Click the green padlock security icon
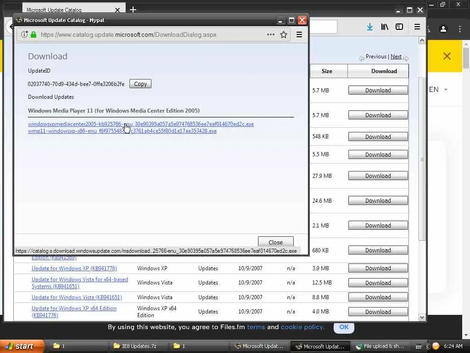The height and width of the screenshot is (353, 470). [34, 34]
